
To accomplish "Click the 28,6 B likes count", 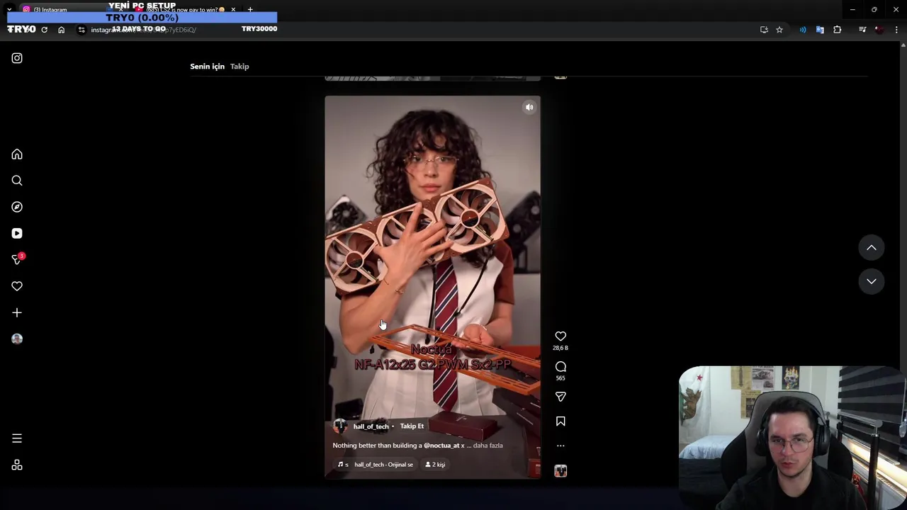I will [x=560, y=348].
